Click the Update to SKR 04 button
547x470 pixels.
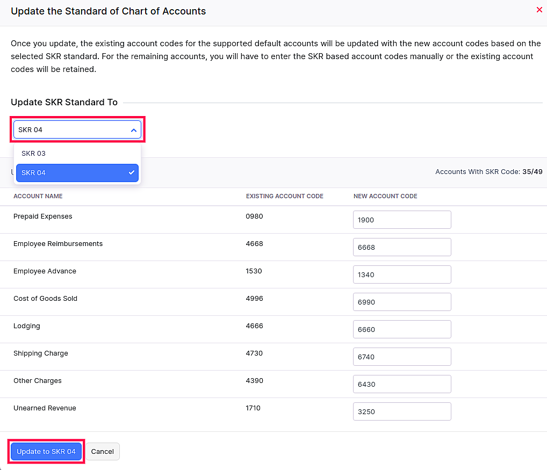(46, 452)
